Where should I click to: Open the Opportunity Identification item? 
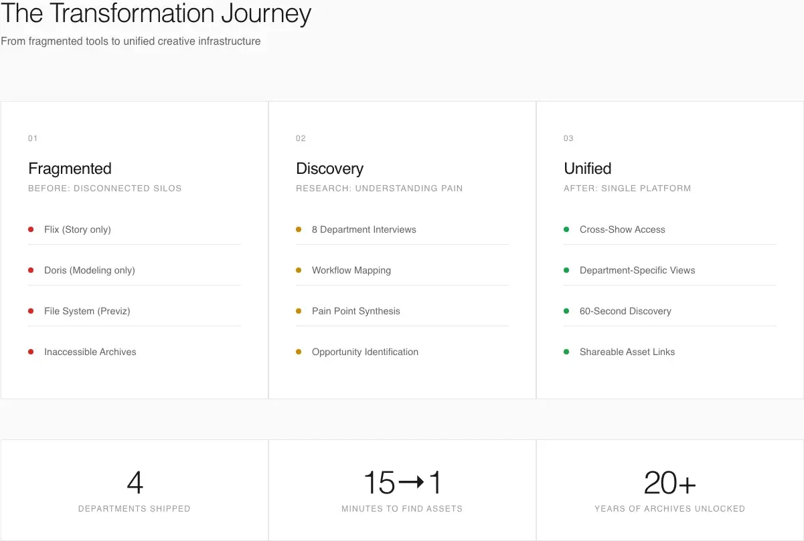click(x=365, y=351)
